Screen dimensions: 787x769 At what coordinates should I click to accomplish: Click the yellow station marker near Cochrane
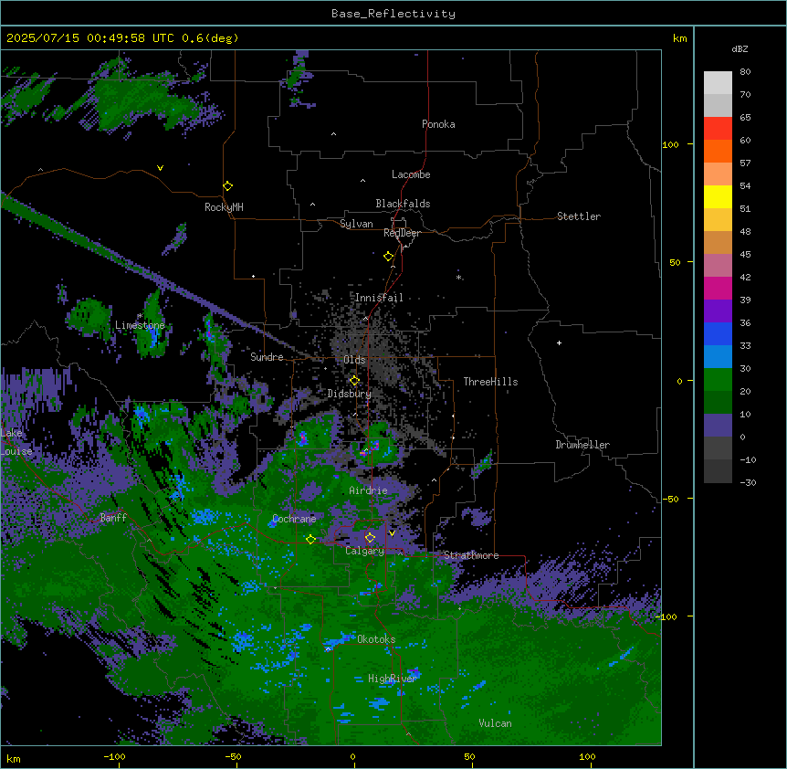pyautogui.click(x=311, y=540)
